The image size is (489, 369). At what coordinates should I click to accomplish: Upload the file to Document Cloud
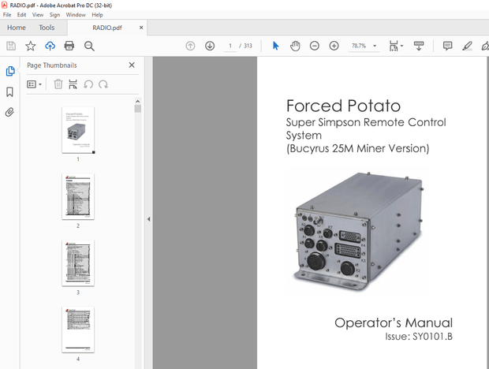coord(50,46)
